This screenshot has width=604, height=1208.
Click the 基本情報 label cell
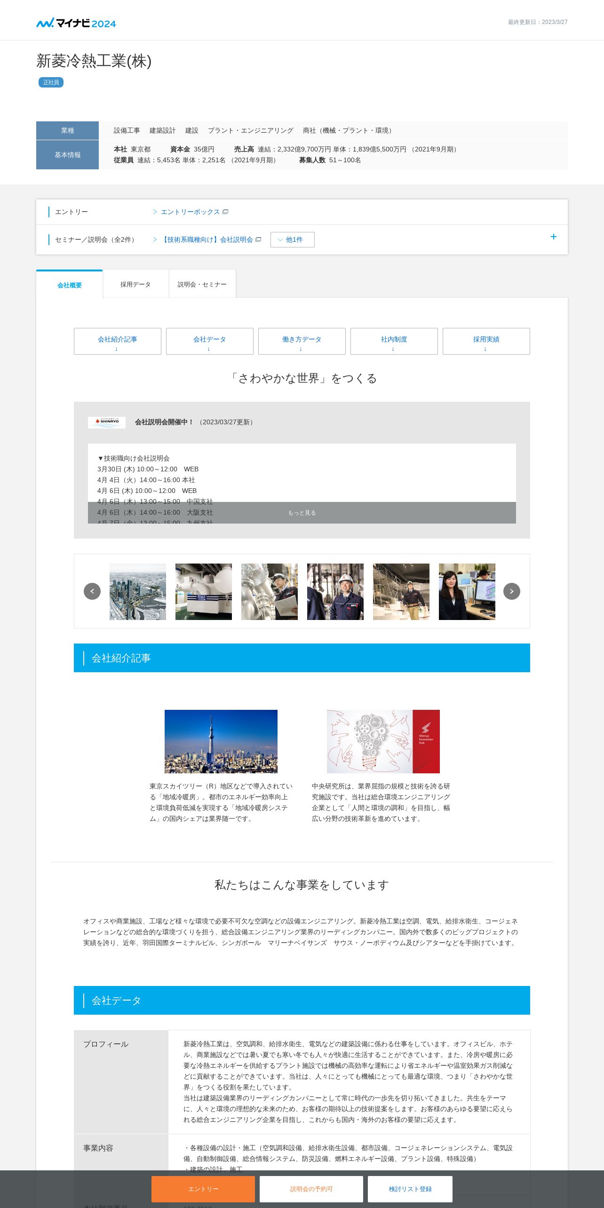pos(67,155)
